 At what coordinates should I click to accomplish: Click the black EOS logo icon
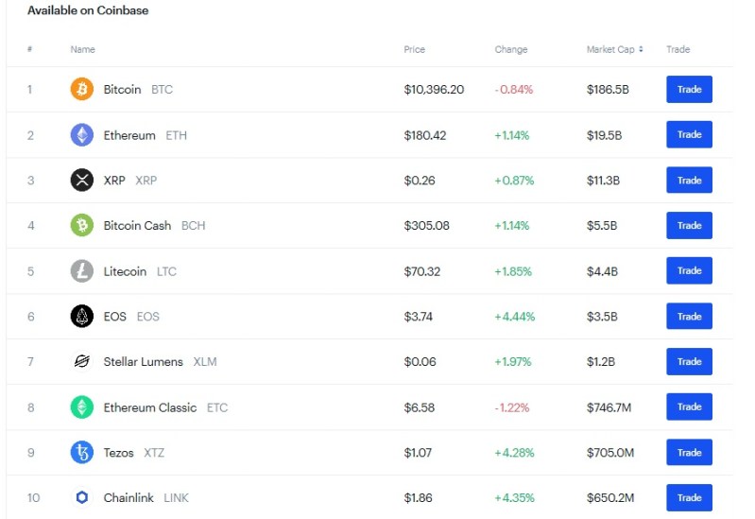coord(82,316)
